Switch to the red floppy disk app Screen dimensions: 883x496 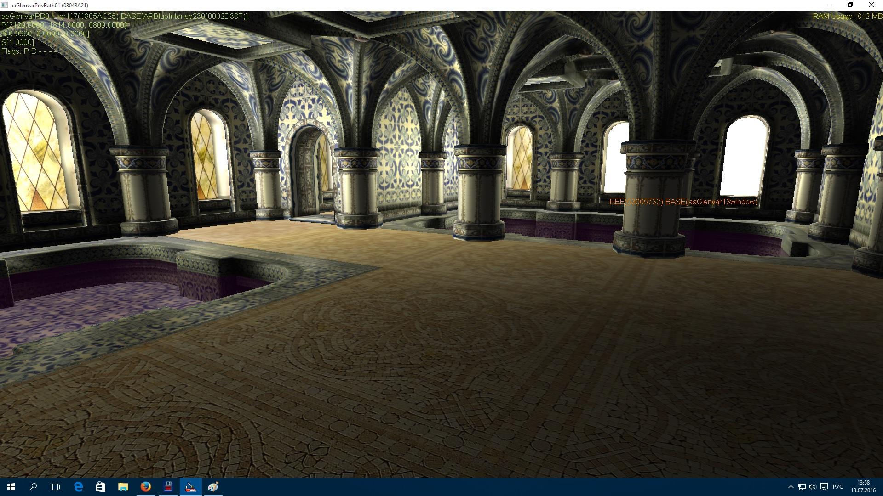tap(168, 487)
